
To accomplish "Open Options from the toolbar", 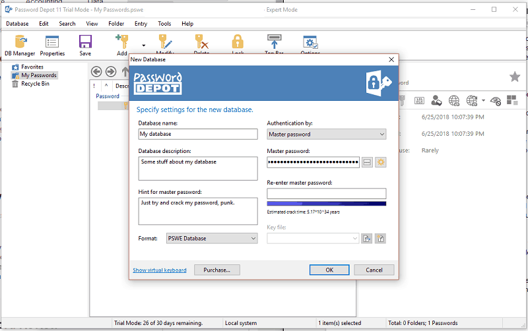I will coord(310,44).
